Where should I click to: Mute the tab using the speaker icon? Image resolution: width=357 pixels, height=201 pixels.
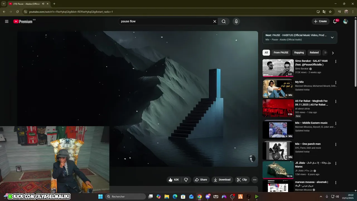[43, 4]
